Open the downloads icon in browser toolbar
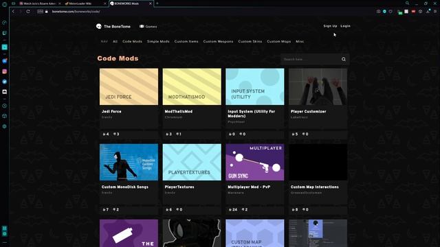 428,12
